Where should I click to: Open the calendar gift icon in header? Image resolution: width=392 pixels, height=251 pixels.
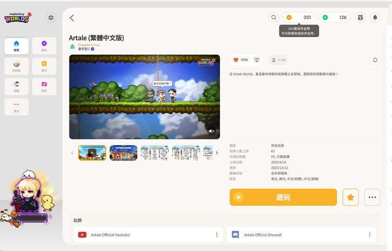[360, 18]
